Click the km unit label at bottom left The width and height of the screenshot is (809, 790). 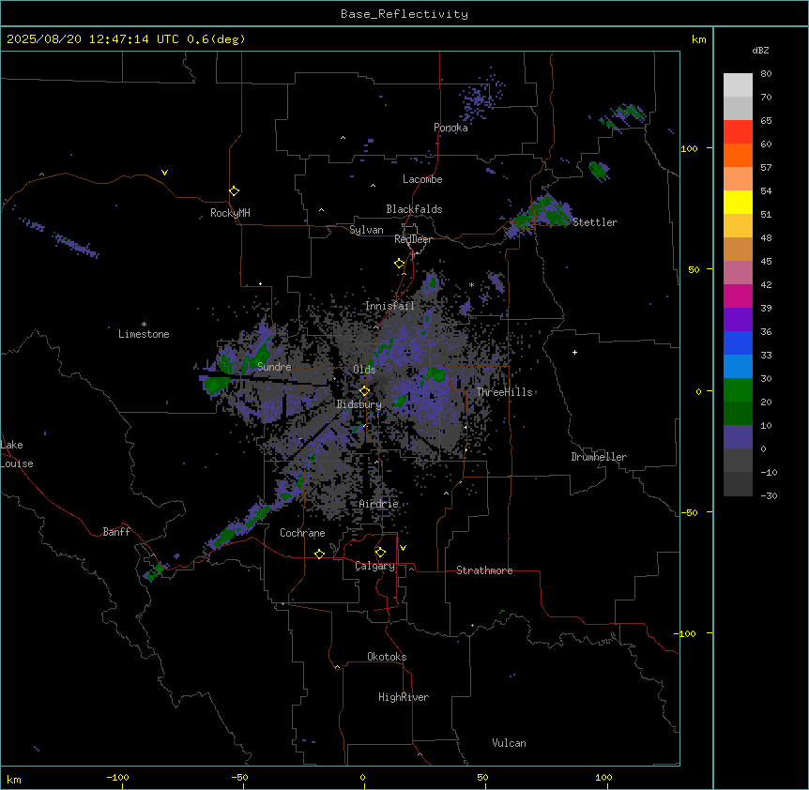(14, 780)
